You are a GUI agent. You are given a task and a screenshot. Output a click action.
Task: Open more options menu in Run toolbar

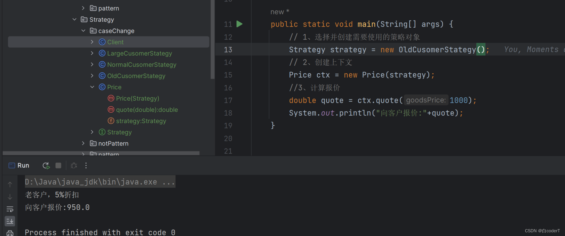click(86, 166)
